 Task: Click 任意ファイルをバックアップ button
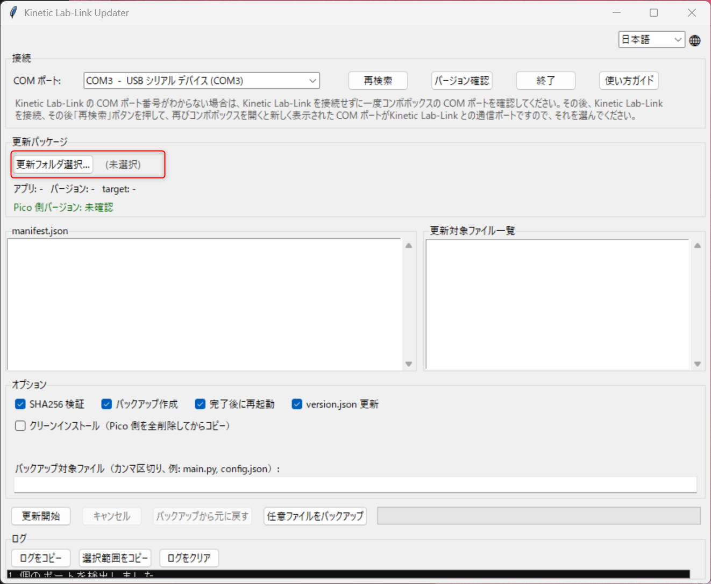(x=315, y=516)
